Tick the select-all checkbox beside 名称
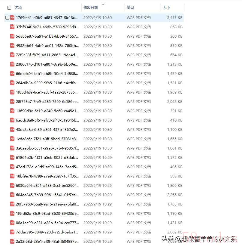The width and height of the screenshot is (242, 247). (9, 8)
